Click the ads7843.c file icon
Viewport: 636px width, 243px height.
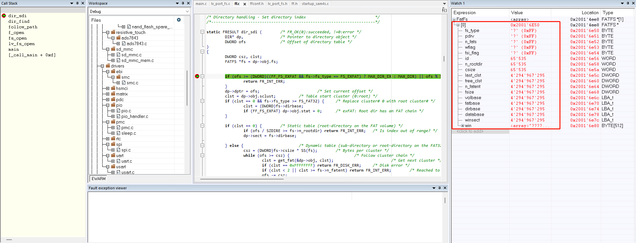coord(124,43)
